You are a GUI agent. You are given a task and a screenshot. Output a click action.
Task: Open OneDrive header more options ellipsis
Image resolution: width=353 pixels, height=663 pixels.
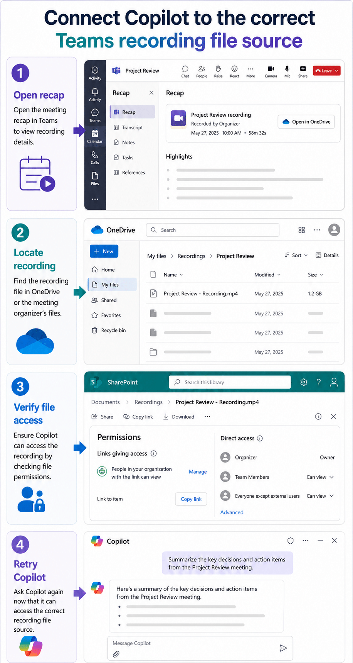[x=317, y=230]
